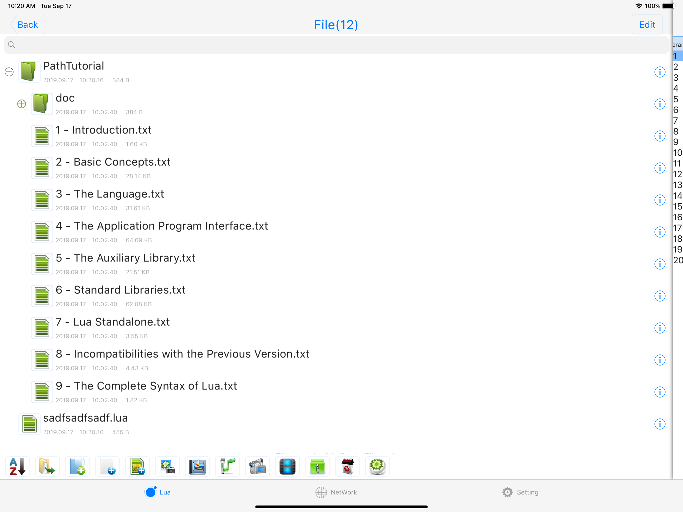Open the Setting tab

click(x=520, y=492)
